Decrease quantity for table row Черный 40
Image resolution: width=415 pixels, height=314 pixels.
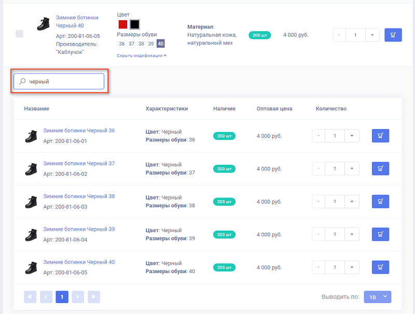319,267
